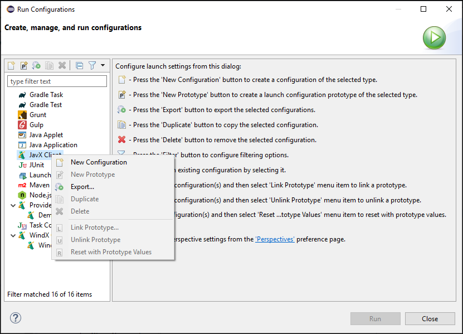Select the JUnit configuration type

[31, 165]
